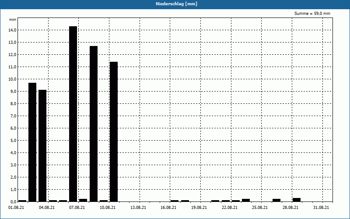Click the y-axis value 0,0
Screen dimensions: 350x219
coord(13,202)
